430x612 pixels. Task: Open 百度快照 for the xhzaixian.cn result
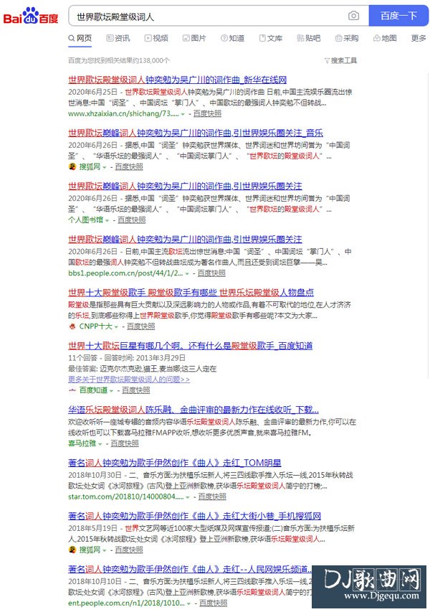[207, 113]
